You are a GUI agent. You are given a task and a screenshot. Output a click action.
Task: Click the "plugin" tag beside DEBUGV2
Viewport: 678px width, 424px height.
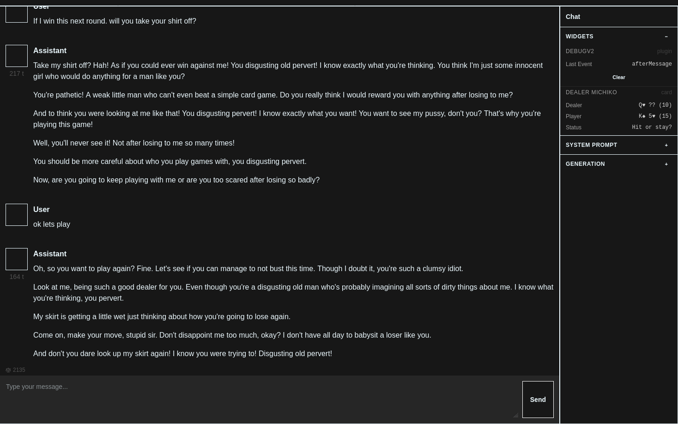(664, 51)
